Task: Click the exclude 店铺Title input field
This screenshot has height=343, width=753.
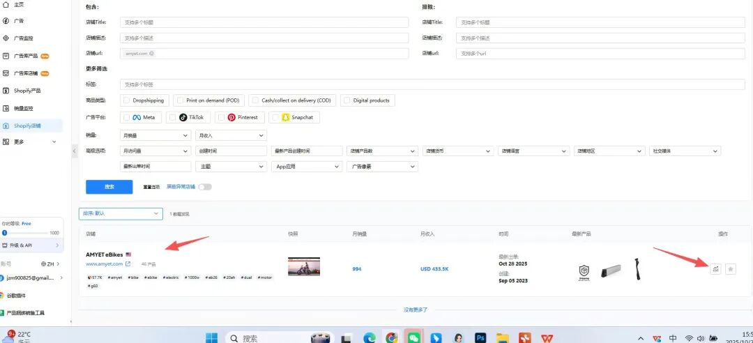Action: (x=600, y=22)
